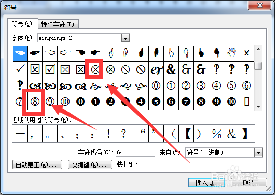This screenshot has width=275, height=195.
Task: Pick the thin prohibition circle symbol
Action: click(125, 70)
